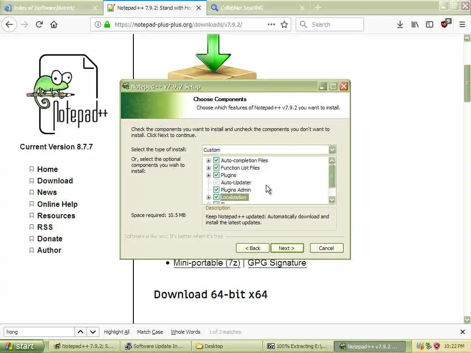This screenshot has height=353, width=471.
Task: Open News in site navigation
Action: pyautogui.click(x=47, y=193)
